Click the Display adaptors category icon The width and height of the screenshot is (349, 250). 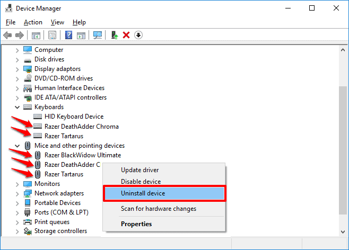28,69
